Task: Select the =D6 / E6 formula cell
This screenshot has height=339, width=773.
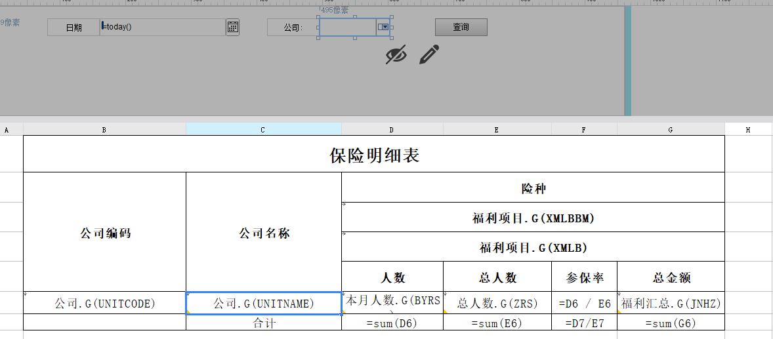Action: (x=584, y=302)
